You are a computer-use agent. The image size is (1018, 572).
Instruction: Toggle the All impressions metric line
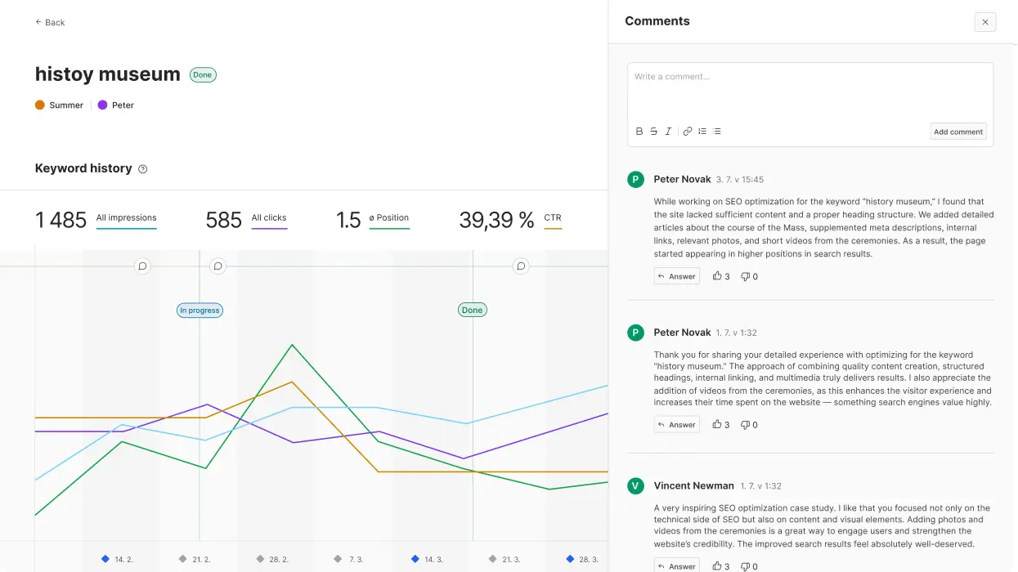(126, 218)
